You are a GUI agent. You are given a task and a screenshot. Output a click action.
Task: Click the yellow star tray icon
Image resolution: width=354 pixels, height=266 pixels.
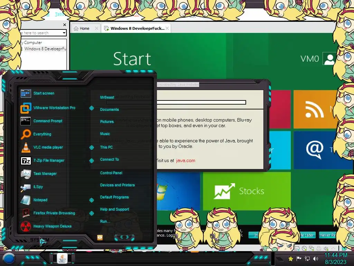[x=291, y=258]
